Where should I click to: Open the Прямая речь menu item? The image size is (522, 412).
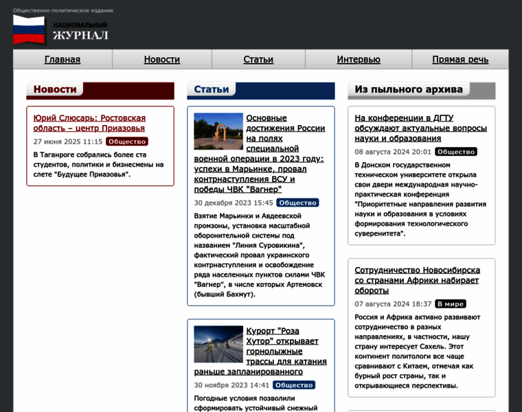[460, 60]
